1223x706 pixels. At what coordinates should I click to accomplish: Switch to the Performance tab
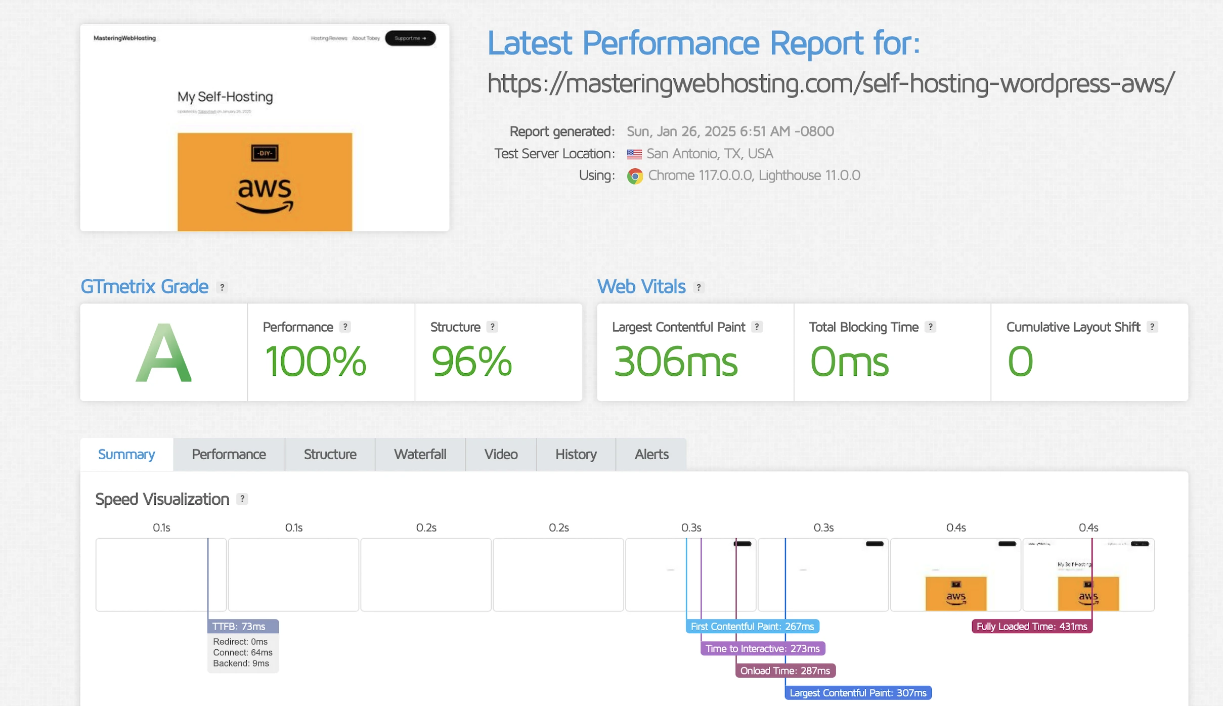(x=229, y=454)
